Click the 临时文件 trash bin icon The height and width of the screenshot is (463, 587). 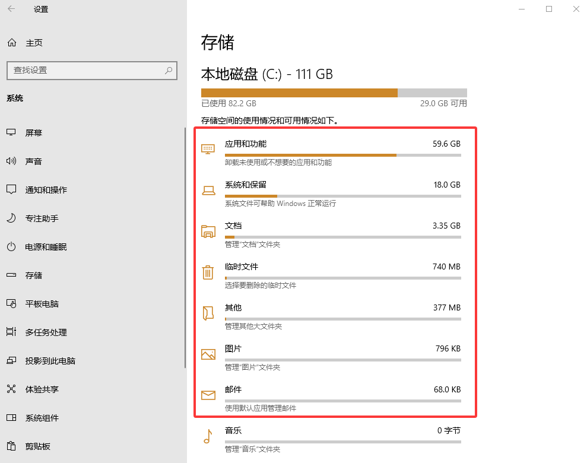click(x=208, y=272)
